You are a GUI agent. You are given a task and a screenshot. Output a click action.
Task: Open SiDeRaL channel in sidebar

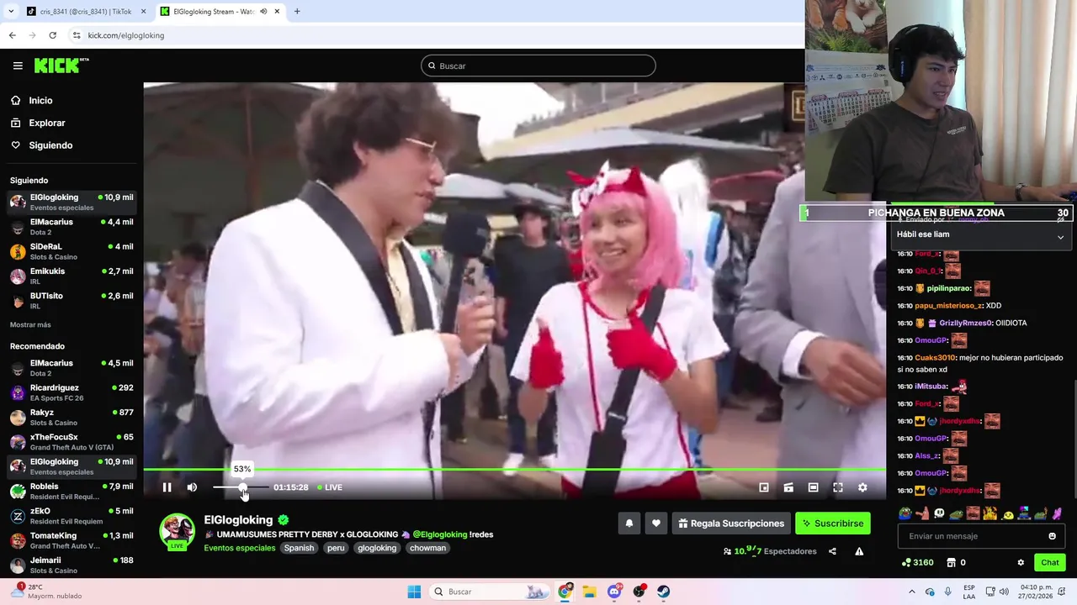(x=72, y=251)
